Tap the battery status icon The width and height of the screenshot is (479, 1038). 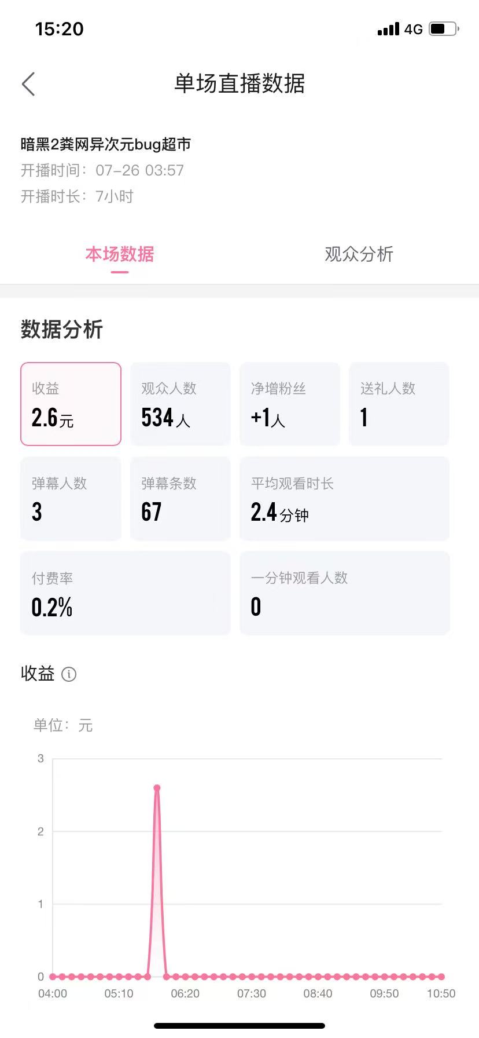click(x=444, y=28)
